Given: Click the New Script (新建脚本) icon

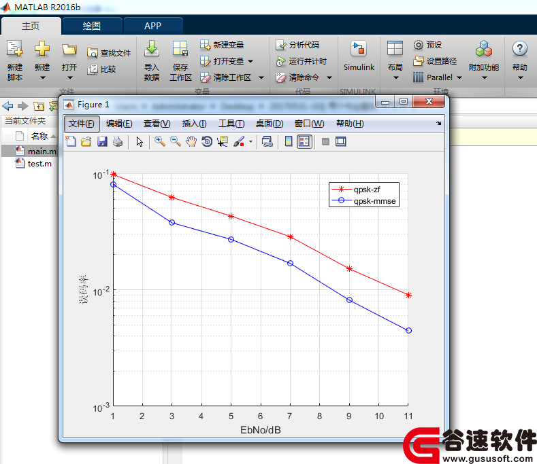Looking at the screenshot, I should point(15,48).
